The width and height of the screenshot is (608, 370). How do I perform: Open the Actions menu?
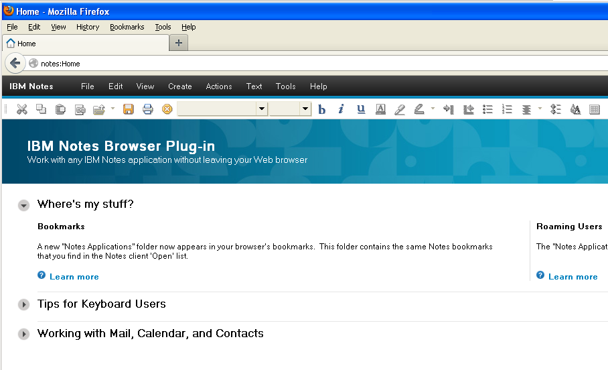coord(219,86)
